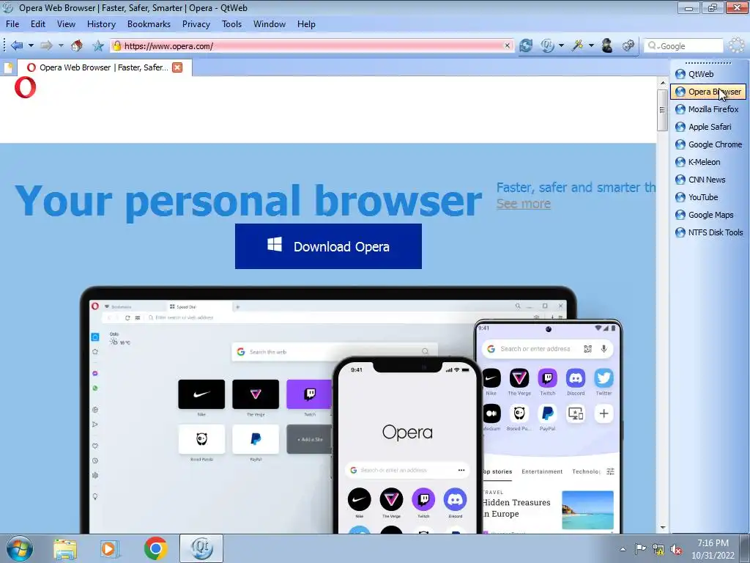Click the muted volume tray icon

[676, 550]
